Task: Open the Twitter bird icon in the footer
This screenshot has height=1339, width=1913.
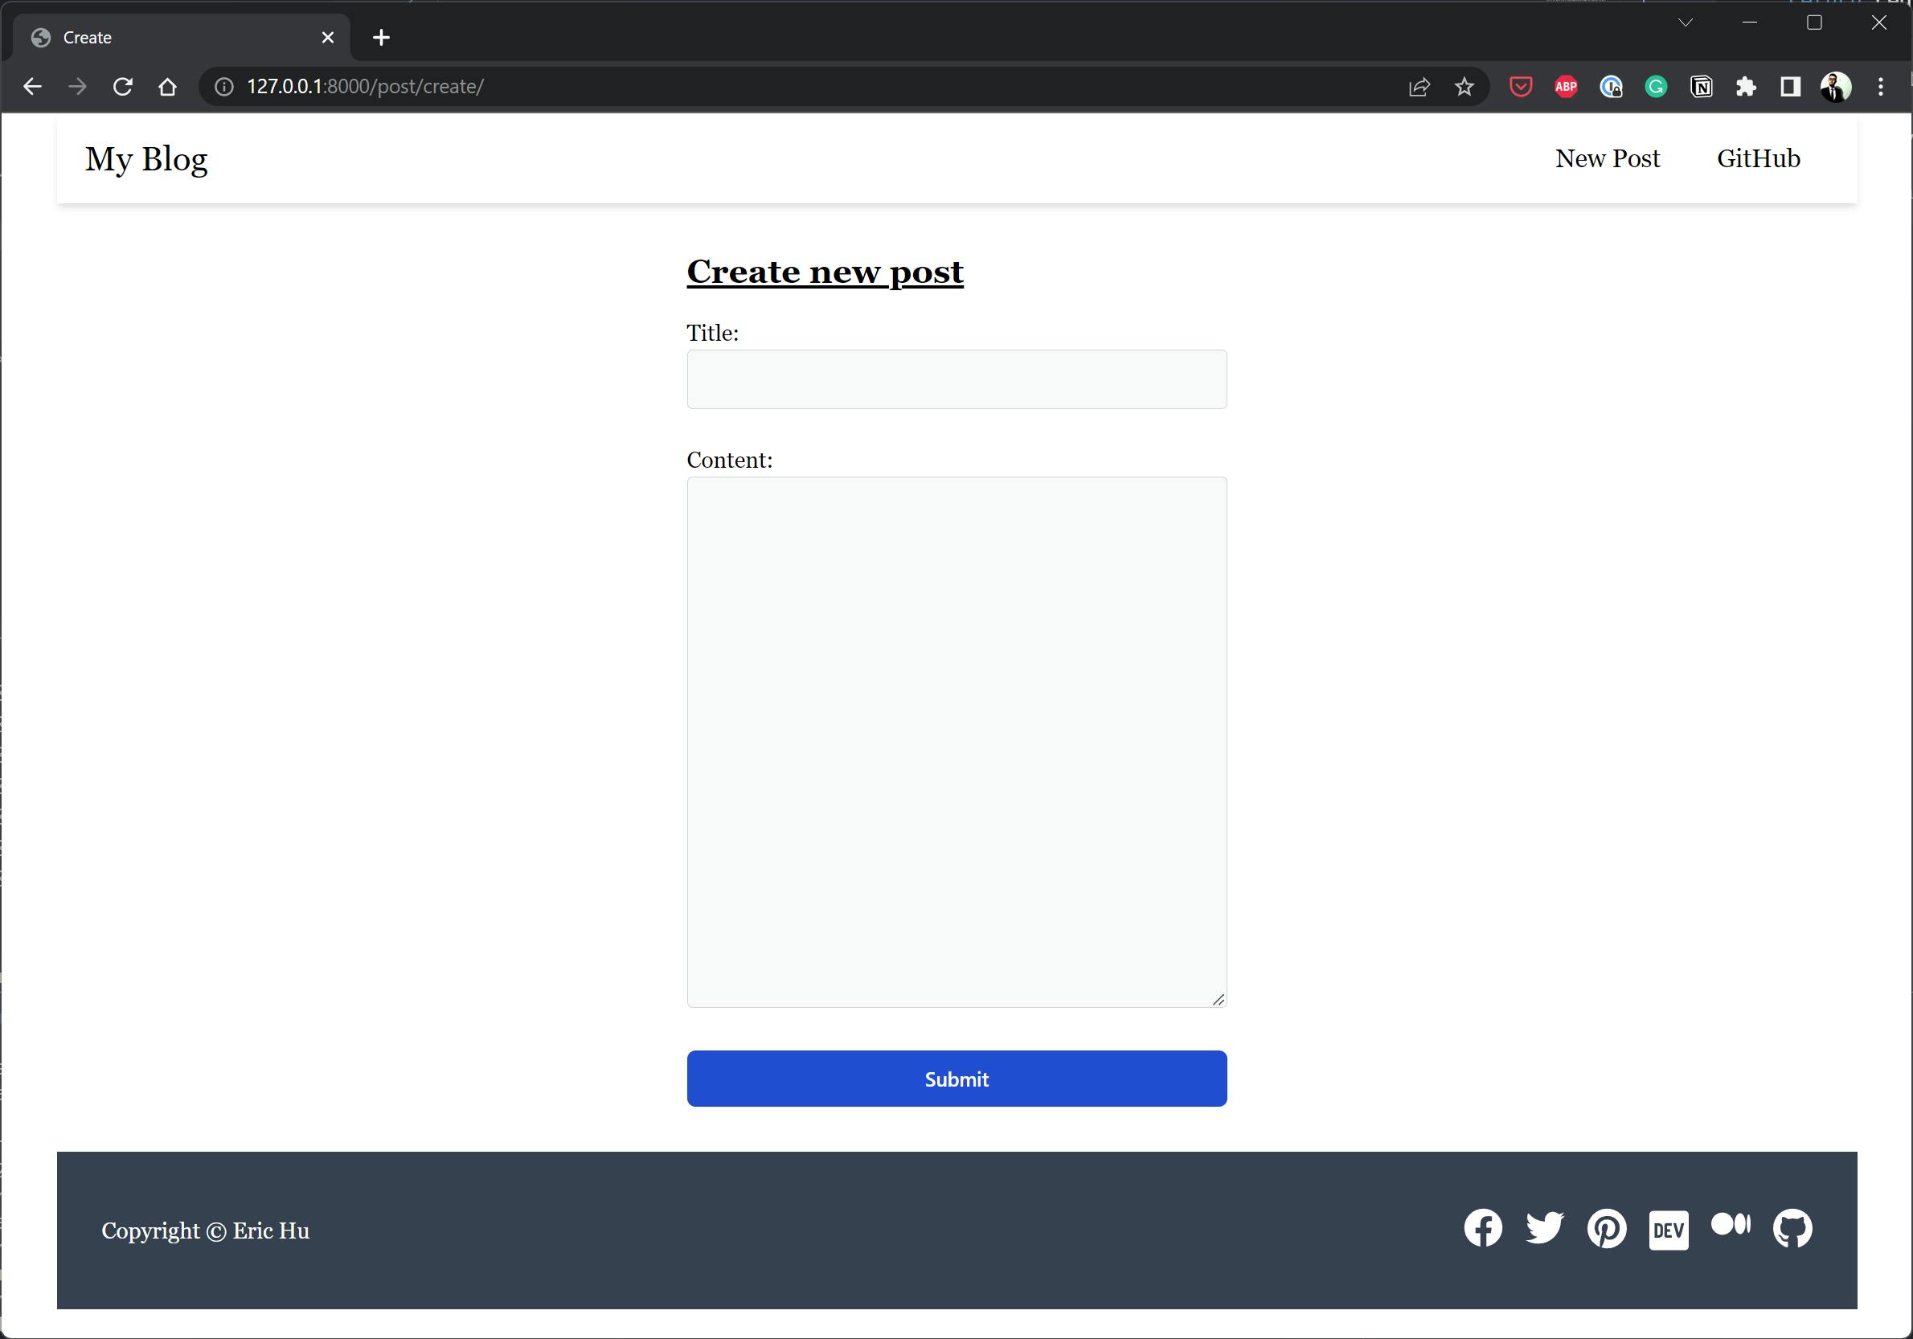Action: pyautogui.click(x=1545, y=1228)
